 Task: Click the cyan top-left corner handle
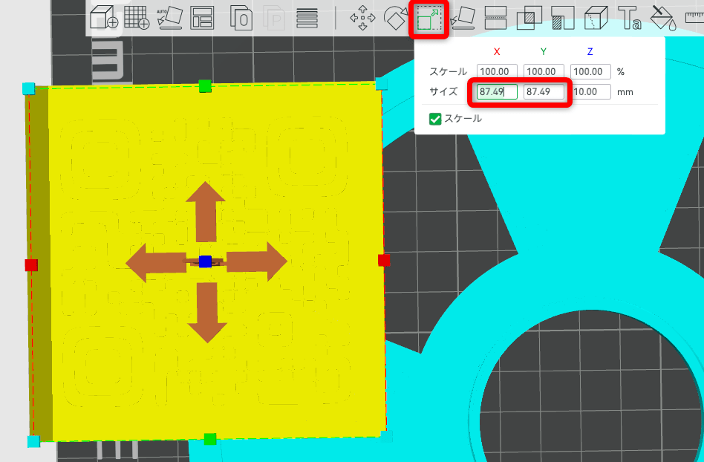coord(28,88)
